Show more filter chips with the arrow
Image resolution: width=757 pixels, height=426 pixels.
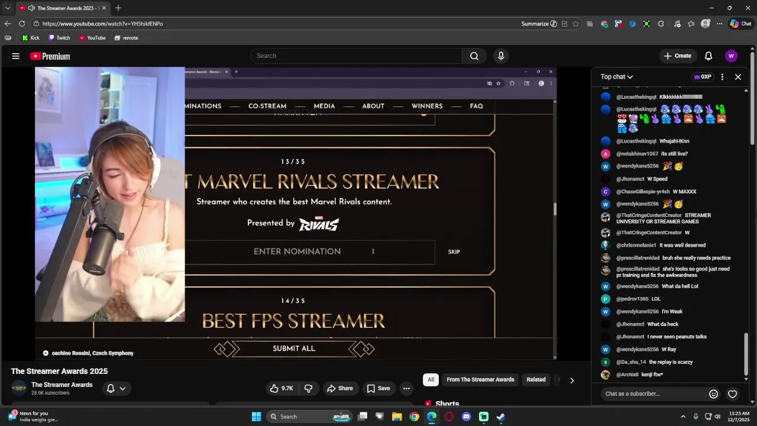[572, 380]
